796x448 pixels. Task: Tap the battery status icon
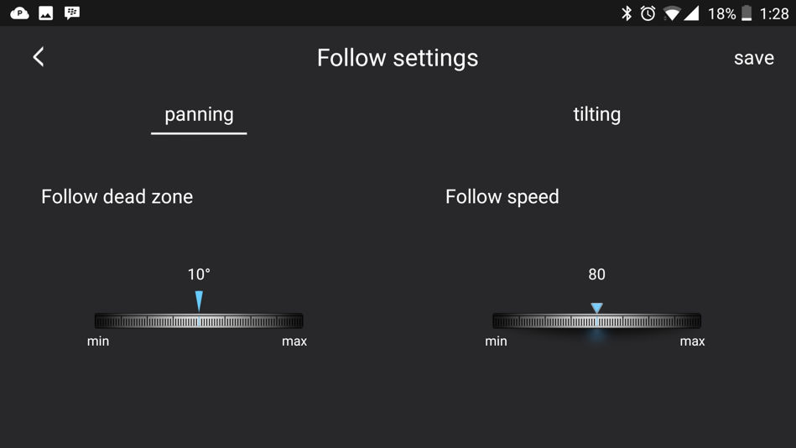coord(747,13)
